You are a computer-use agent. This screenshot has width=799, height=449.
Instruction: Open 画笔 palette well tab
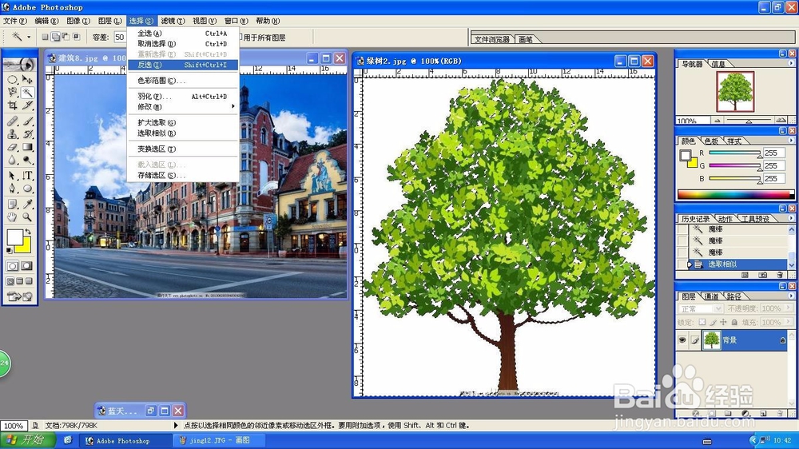(526, 39)
